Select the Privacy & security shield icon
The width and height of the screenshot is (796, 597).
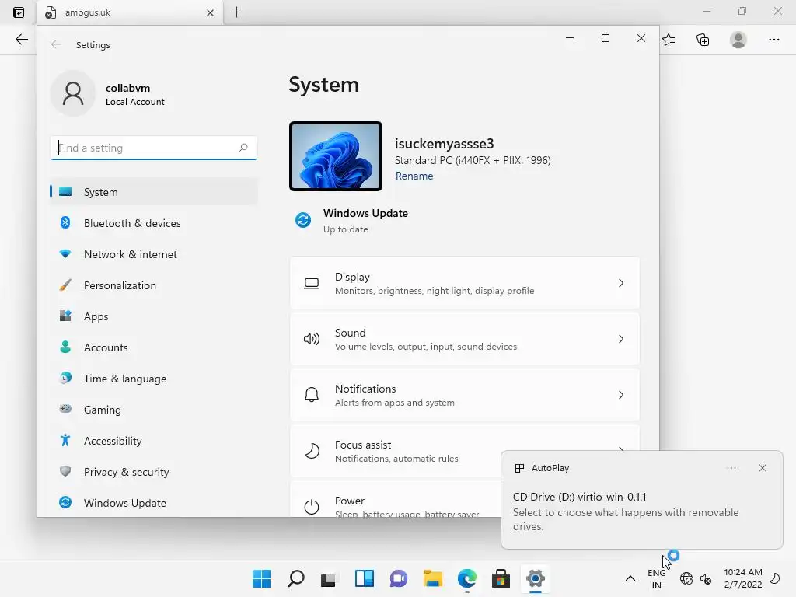65,471
